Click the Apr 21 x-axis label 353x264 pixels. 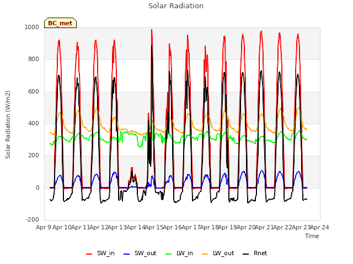[264, 227]
